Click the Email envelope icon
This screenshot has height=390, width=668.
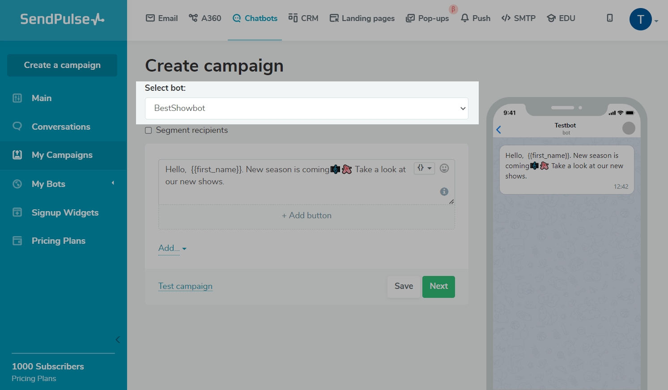pos(150,18)
